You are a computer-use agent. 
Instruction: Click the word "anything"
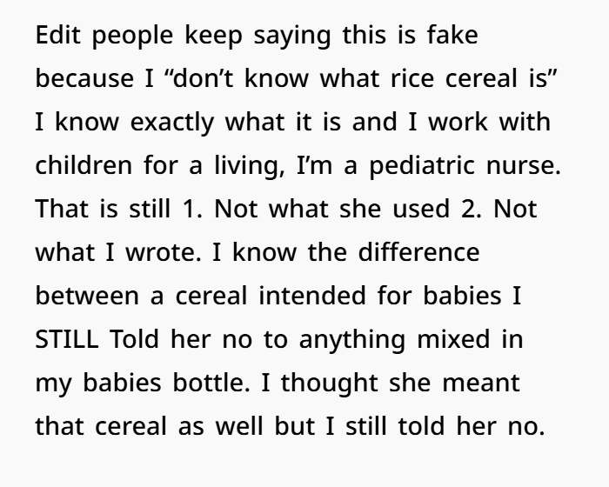pos(352,340)
